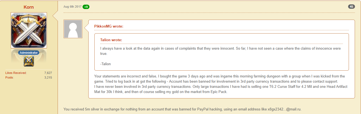Click the post number 45 badge
Image resolution: width=361 pixels, height=114 pixels.
pyautogui.click(x=351, y=7)
